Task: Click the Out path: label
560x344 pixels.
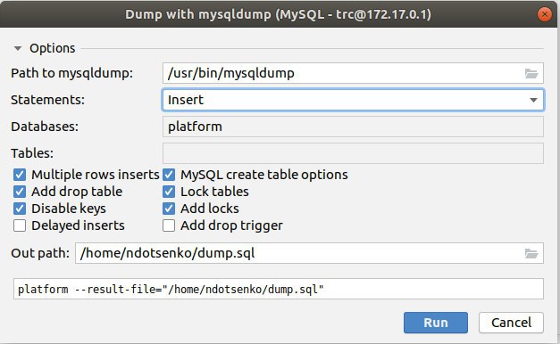Action: pos(40,253)
